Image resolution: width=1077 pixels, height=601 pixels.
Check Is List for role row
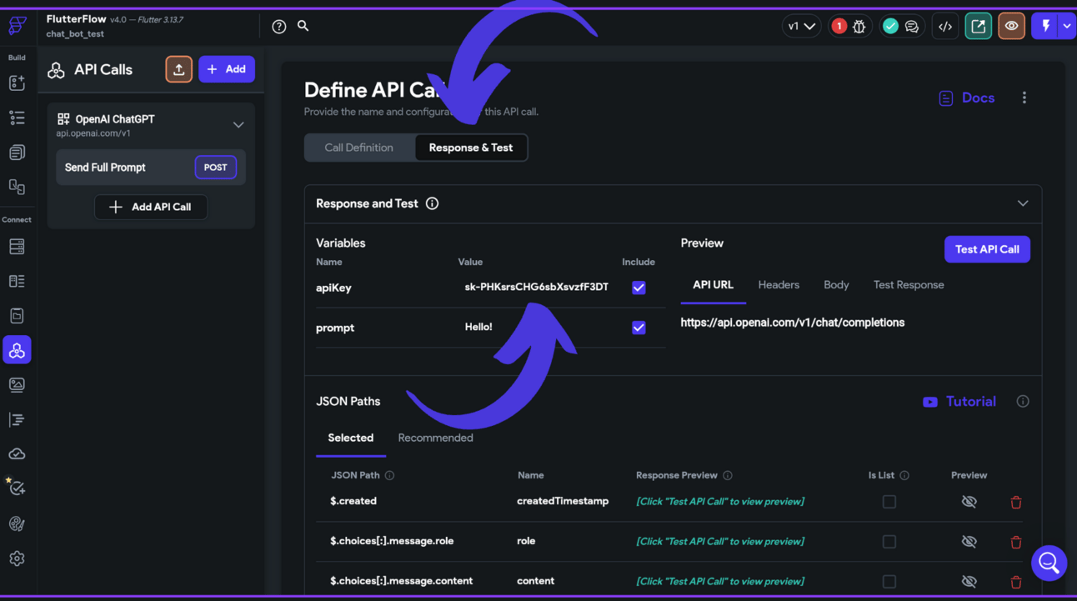(x=889, y=542)
